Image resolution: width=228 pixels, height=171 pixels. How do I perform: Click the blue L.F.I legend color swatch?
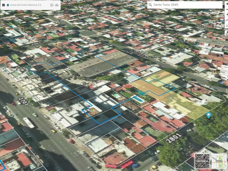8,5
